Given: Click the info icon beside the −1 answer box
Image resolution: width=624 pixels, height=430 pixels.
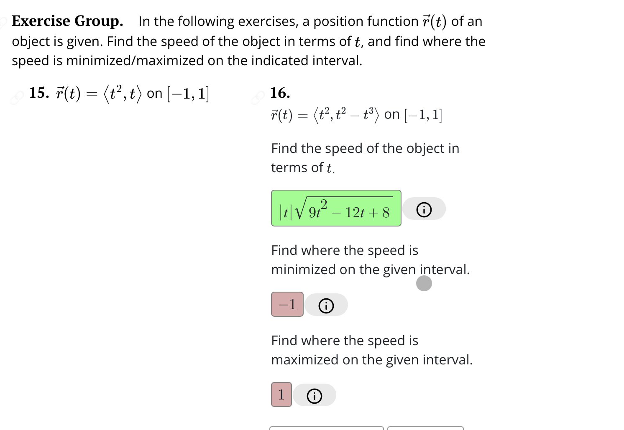Looking at the screenshot, I should click(x=326, y=305).
